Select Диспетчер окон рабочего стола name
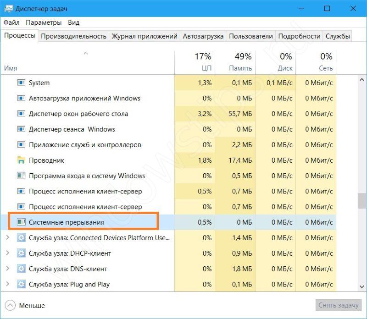367x319 pixels. [x=78, y=114]
